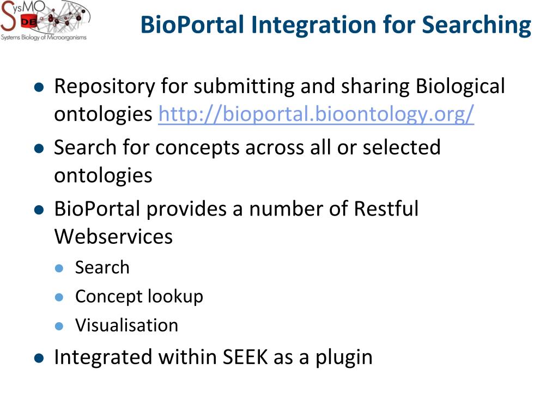Click the Integrated within SEEK as a plugin line

coord(213,357)
